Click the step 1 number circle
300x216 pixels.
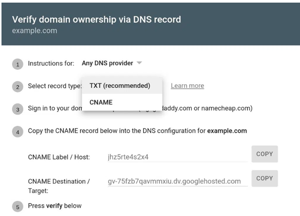[x=17, y=64]
